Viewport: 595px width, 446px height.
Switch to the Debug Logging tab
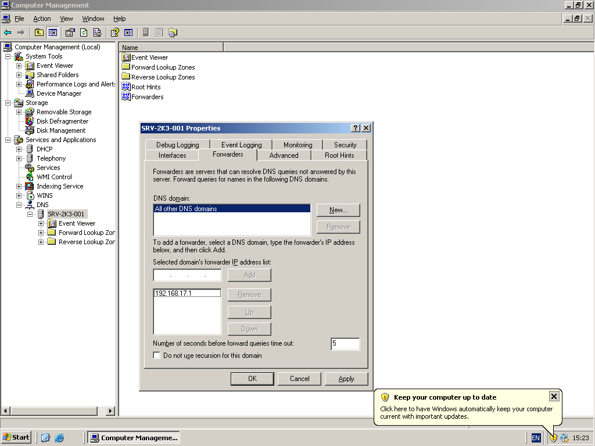[x=178, y=144]
